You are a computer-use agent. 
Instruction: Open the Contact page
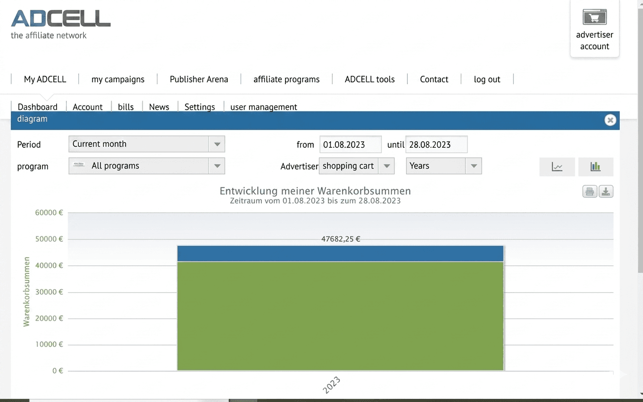[x=434, y=79]
